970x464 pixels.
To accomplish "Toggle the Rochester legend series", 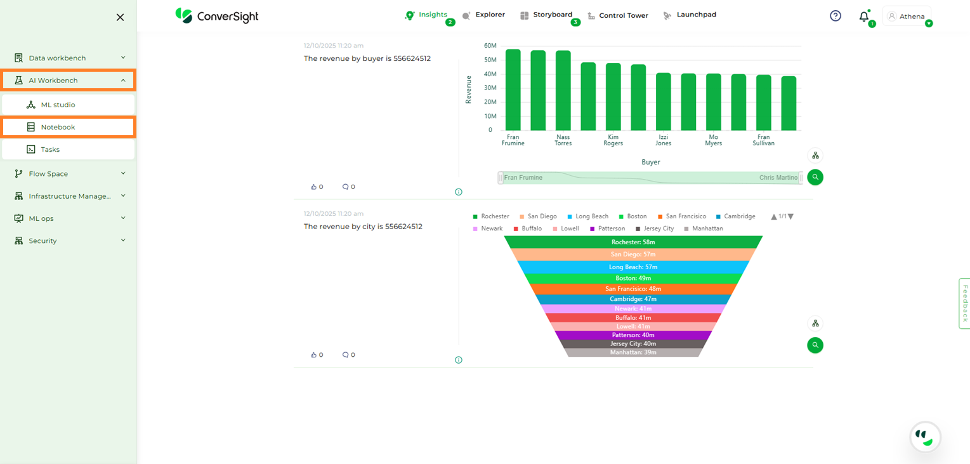I will click(x=490, y=216).
